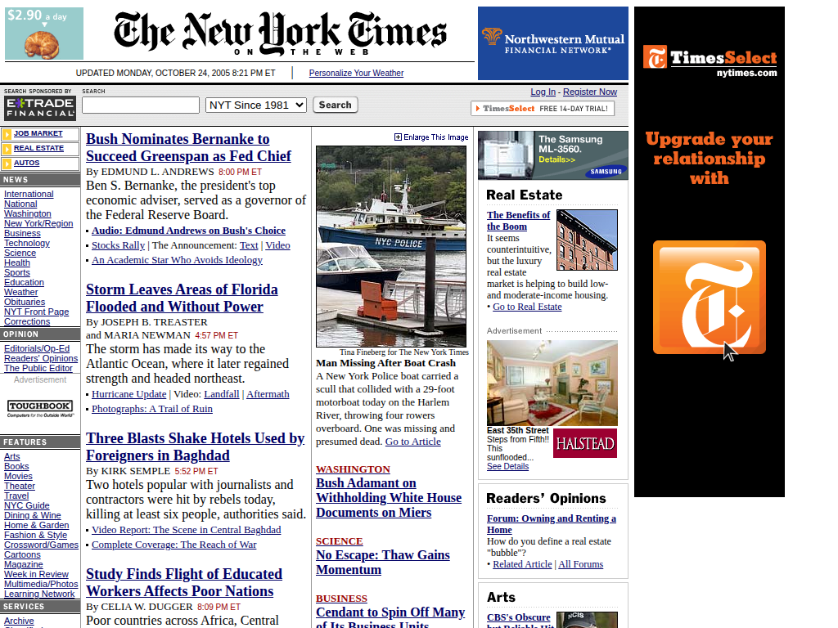Click inside the search text field
The width and height of the screenshot is (838, 628).
click(x=141, y=105)
